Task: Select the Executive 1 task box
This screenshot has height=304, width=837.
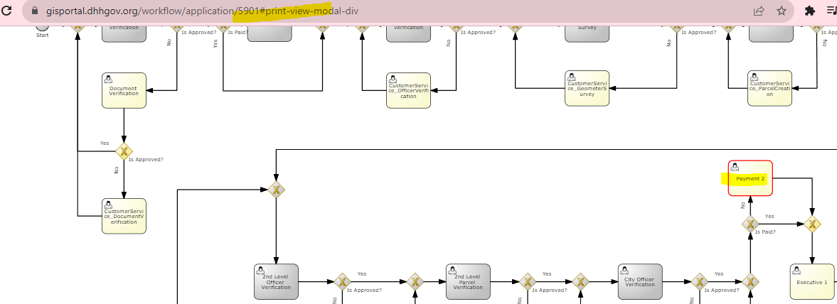Action: (812, 281)
